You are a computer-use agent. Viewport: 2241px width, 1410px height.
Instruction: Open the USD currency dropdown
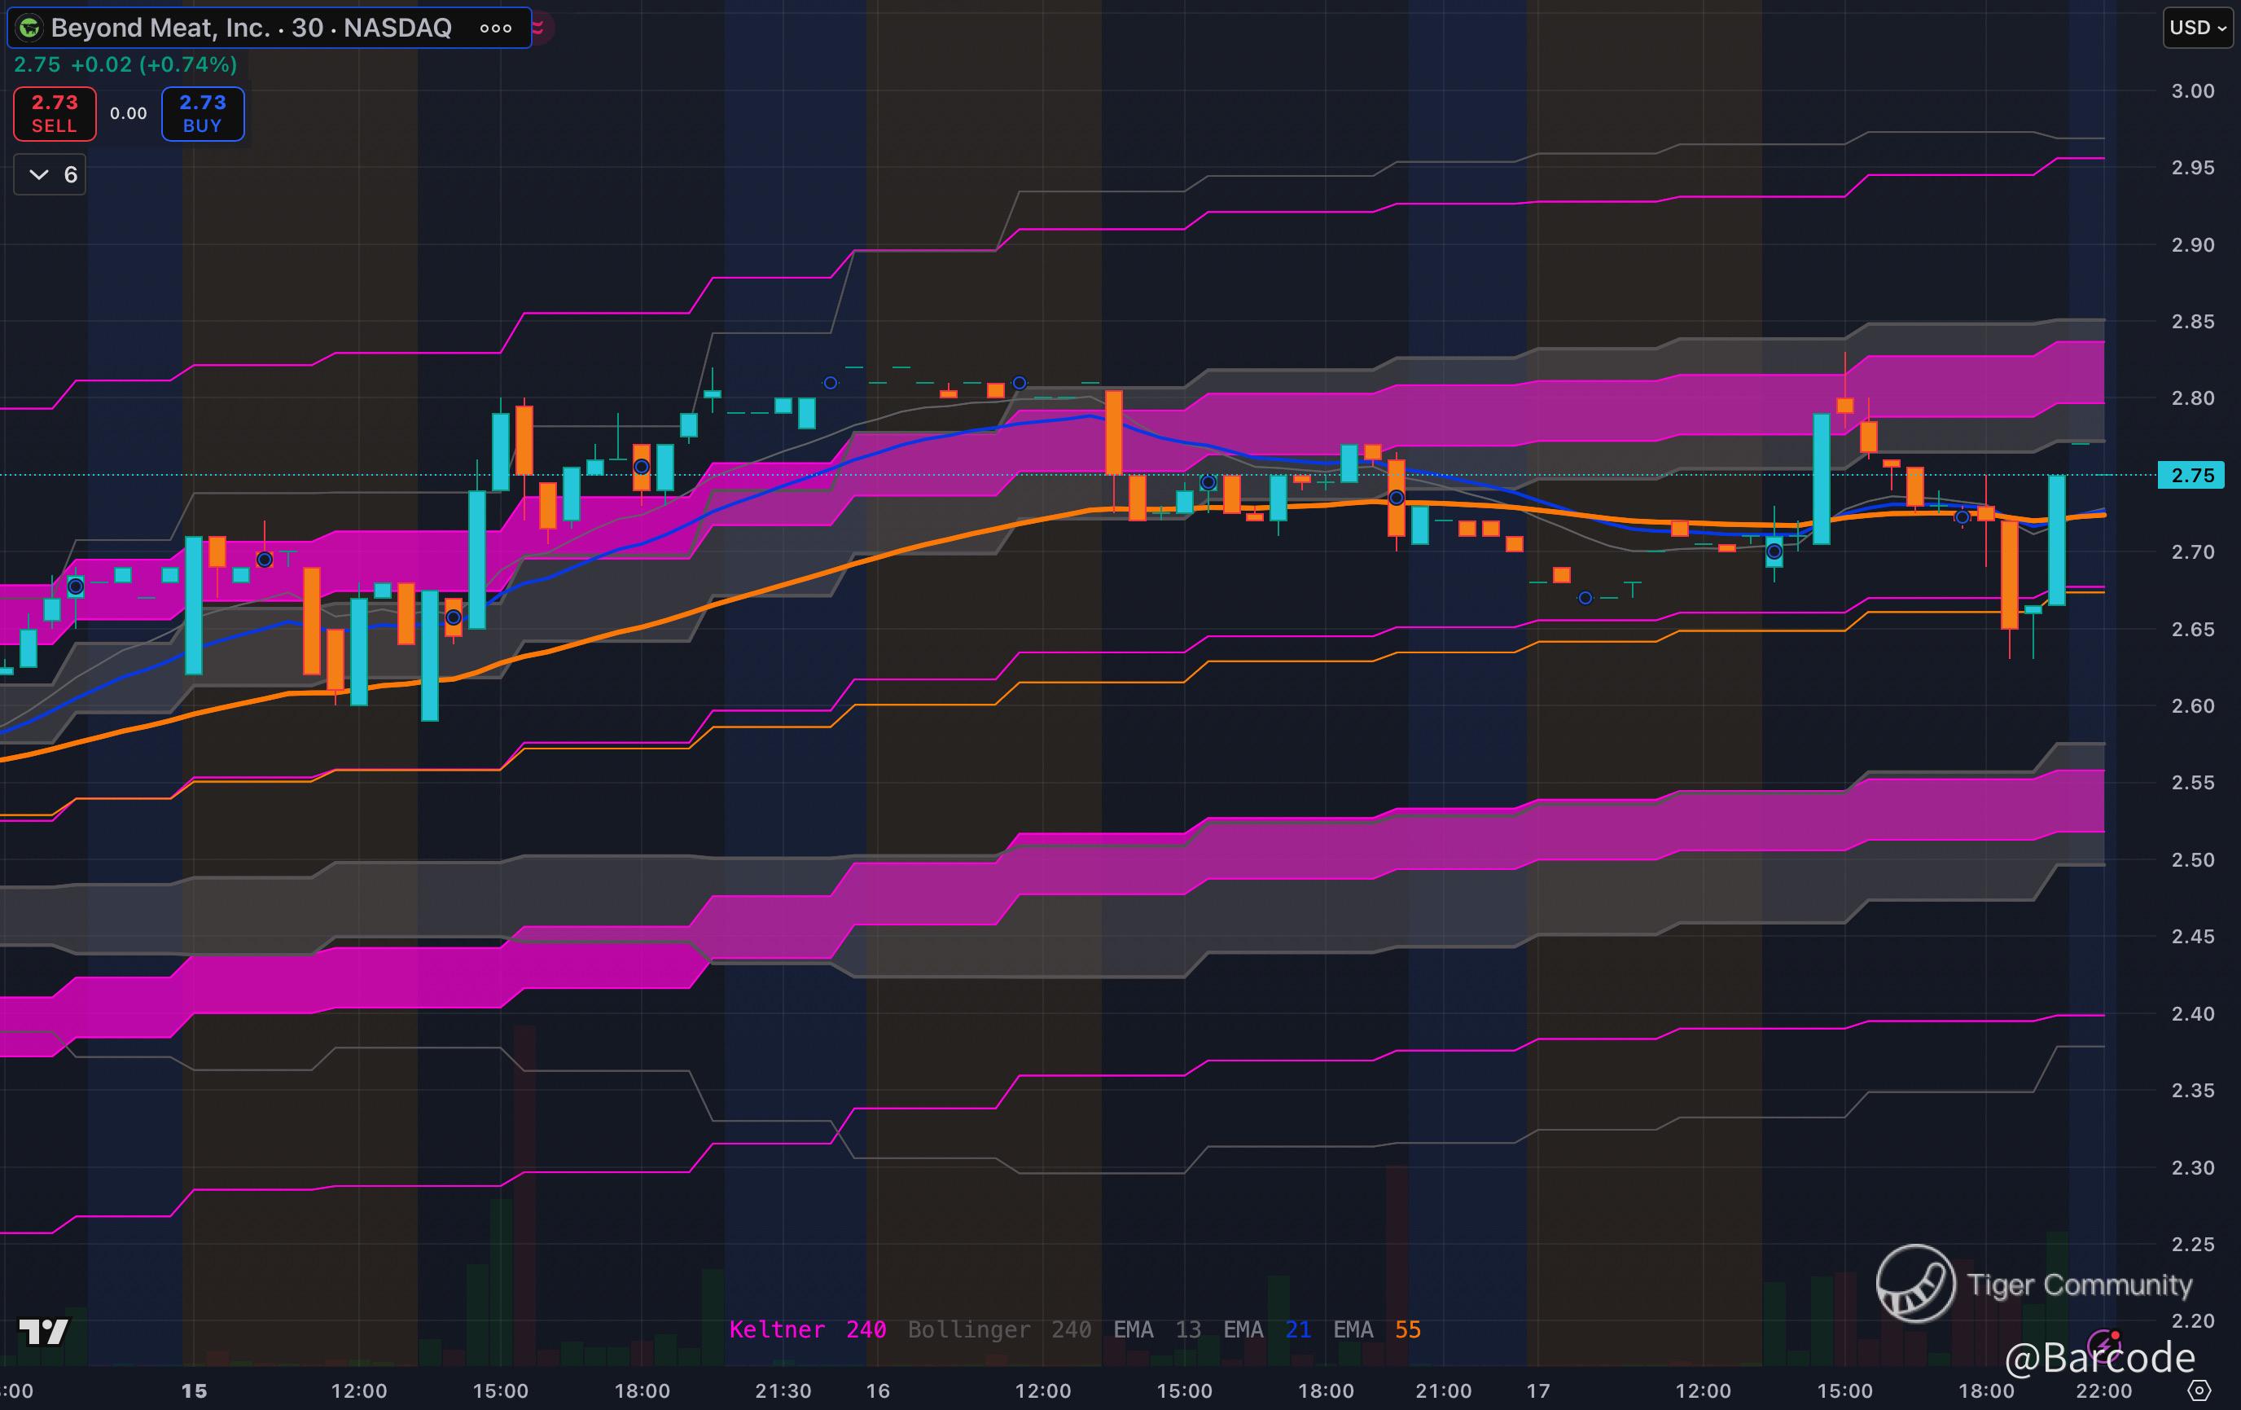(2198, 27)
